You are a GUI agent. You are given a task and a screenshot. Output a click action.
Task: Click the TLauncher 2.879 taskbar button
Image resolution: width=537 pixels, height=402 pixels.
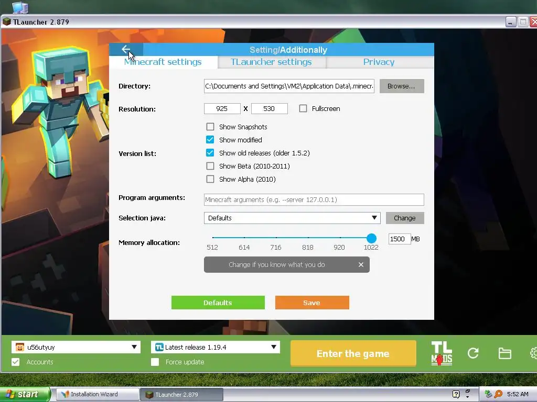[x=181, y=395]
